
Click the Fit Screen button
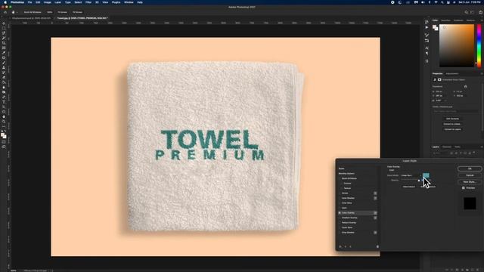point(62,12)
